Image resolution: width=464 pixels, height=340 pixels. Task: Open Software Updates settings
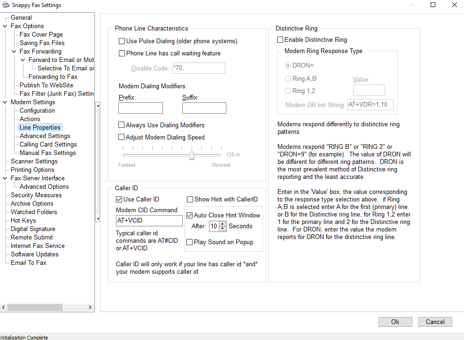coord(35,255)
